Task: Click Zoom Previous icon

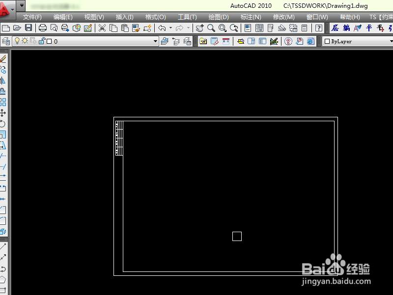Action: click(x=234, y=28)
